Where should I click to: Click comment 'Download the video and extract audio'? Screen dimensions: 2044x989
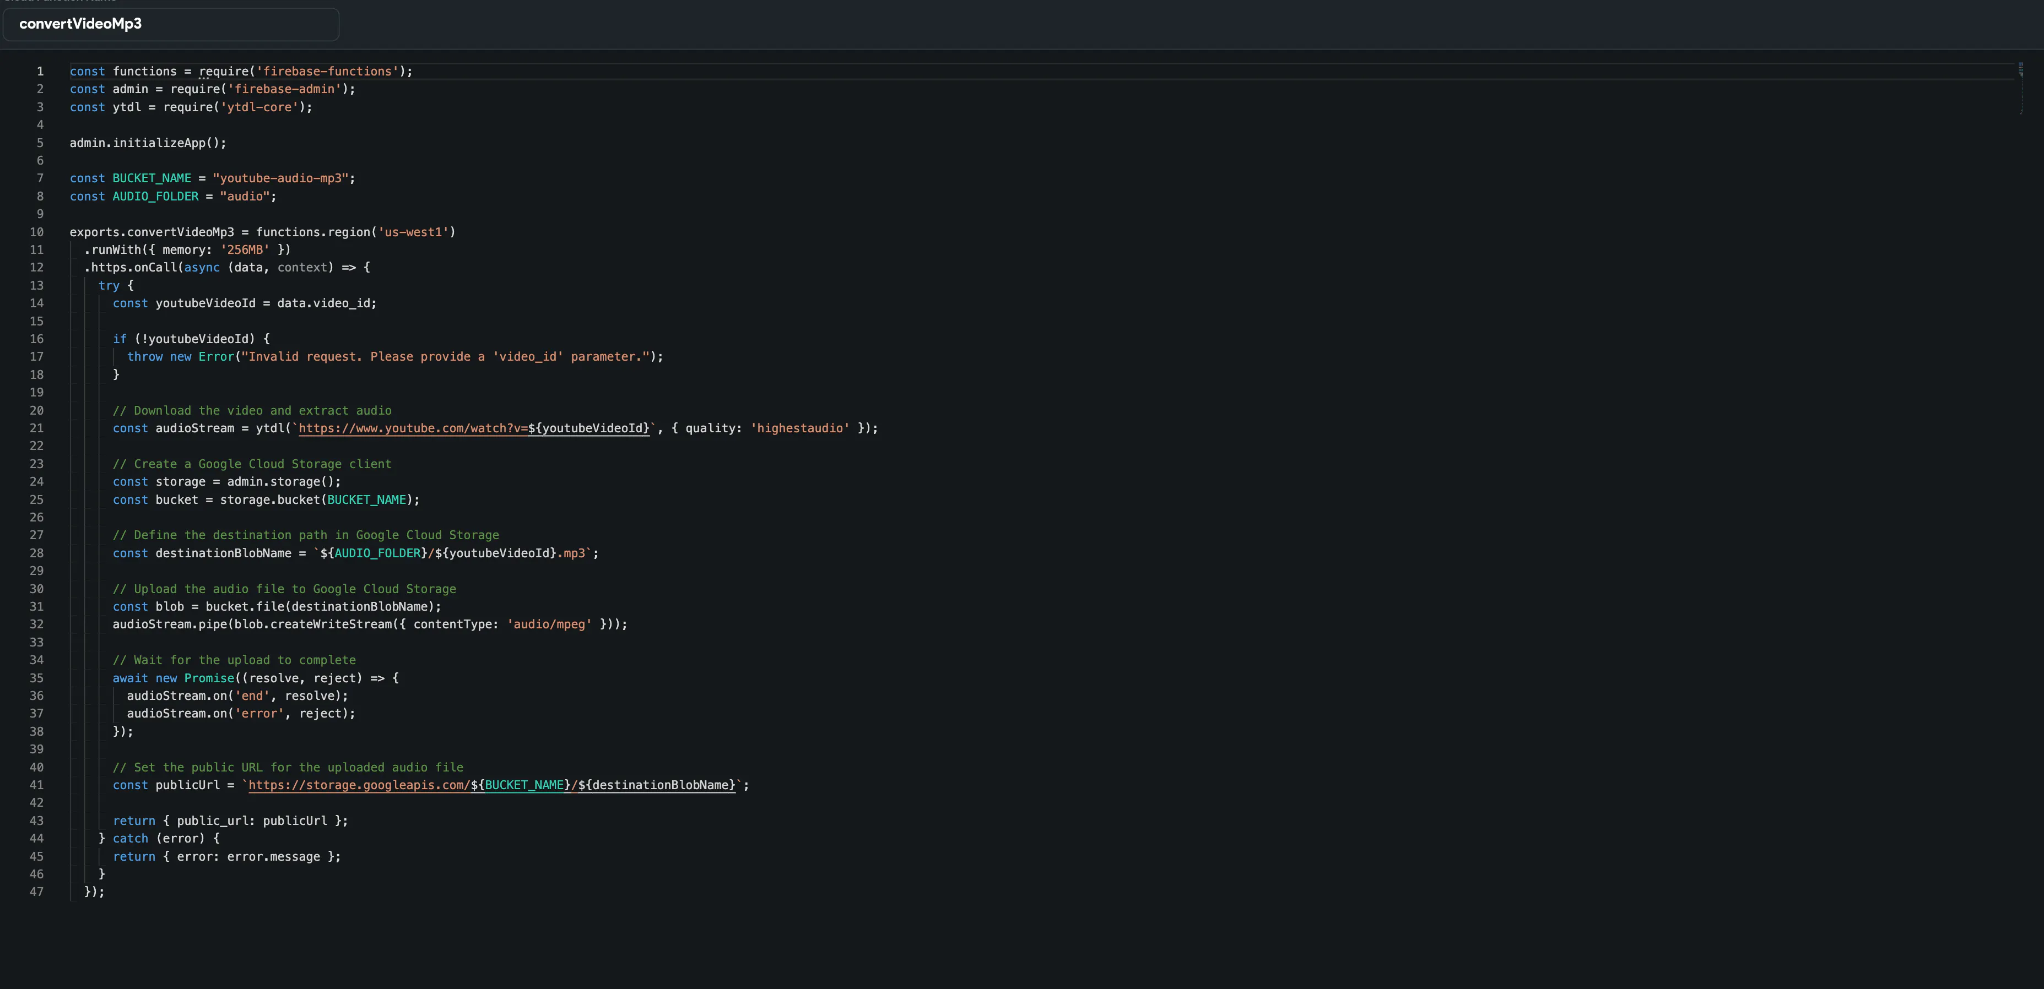(252, 410)
